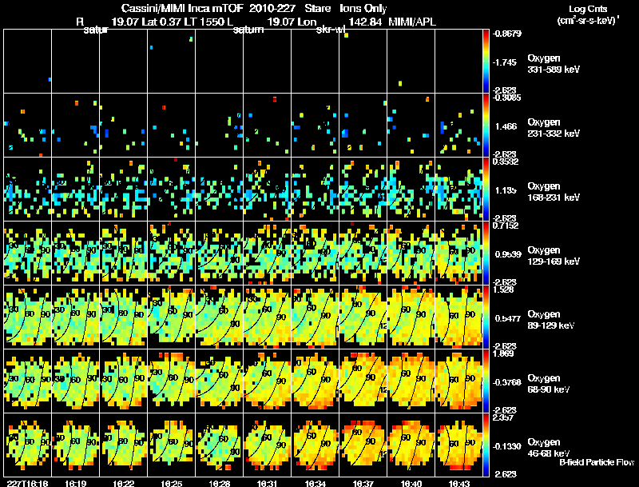Click the 129-169 keV panel at 16:16

click(x=27, y=253)
